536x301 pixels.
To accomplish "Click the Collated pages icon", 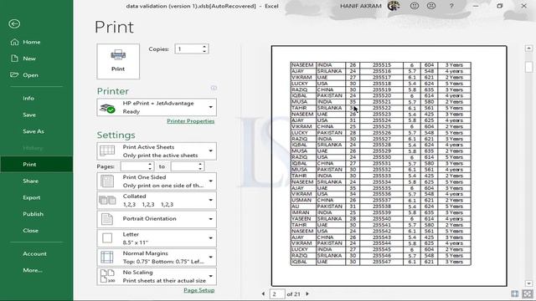I will click(107, 200).
